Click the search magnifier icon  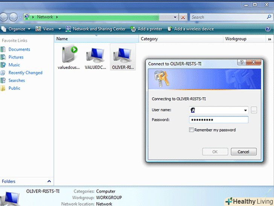pyautogui.click(x=269, y=17)
